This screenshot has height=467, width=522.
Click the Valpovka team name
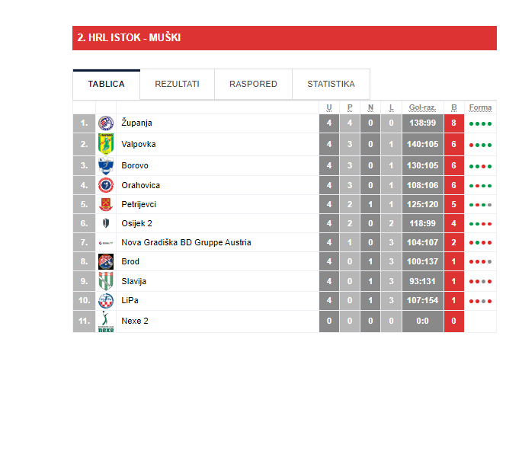139,144
